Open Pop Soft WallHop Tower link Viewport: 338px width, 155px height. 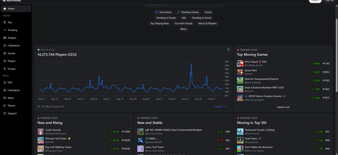point(58,147)
